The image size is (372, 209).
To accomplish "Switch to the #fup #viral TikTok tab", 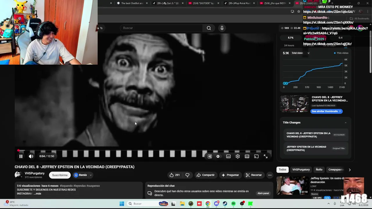I will click(x=240, y=3).
